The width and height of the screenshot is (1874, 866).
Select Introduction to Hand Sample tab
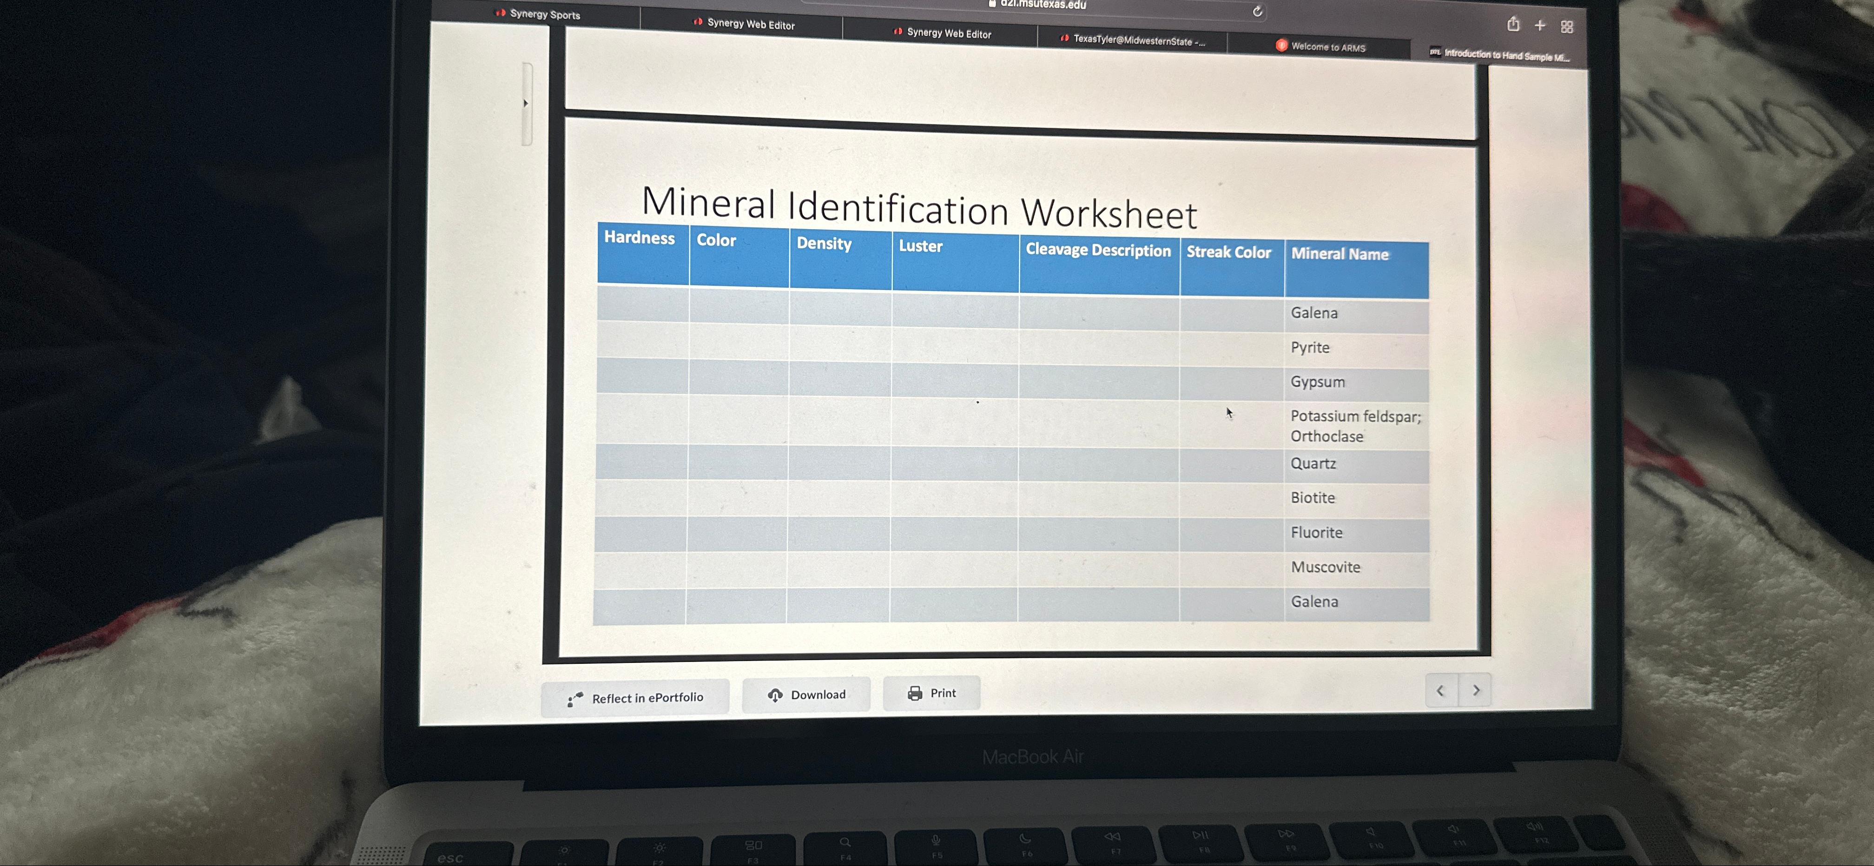click(x=1506, y=55)
